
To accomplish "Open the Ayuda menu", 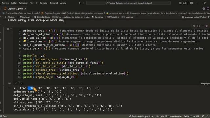I will coord(63,3).
